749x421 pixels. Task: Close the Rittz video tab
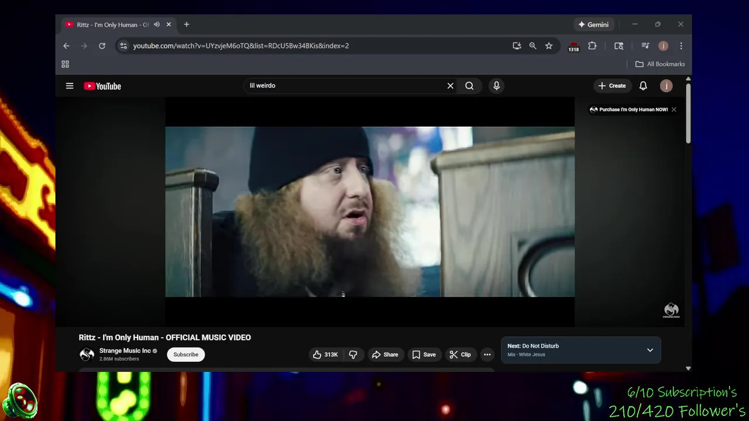point(169,25)
